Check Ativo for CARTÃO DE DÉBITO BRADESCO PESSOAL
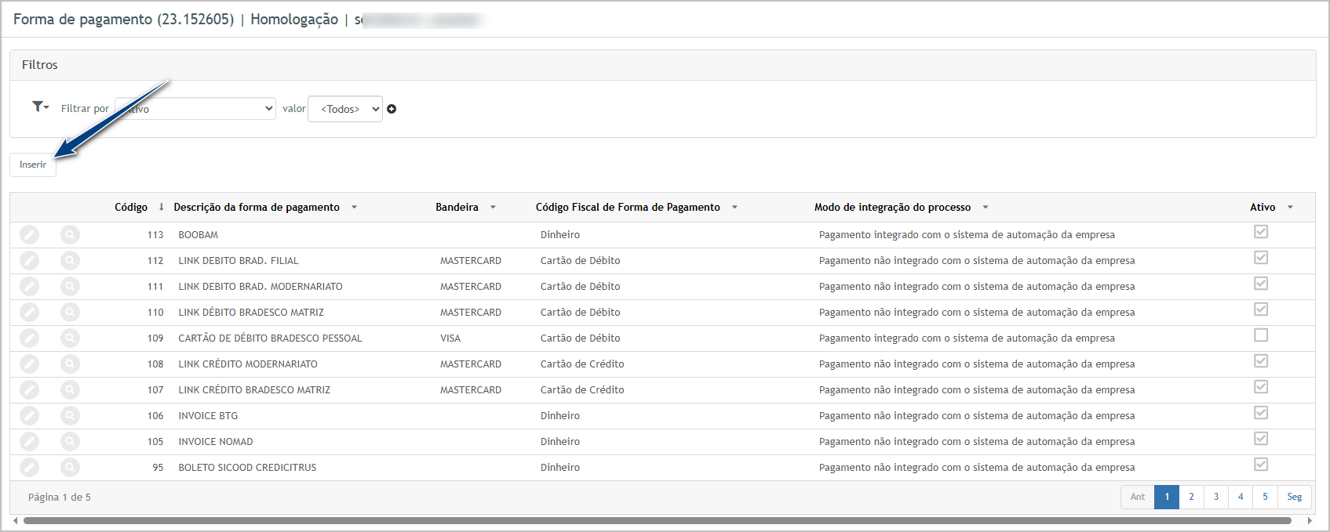Screen dimensions: 1330x532 point(1261,335)
